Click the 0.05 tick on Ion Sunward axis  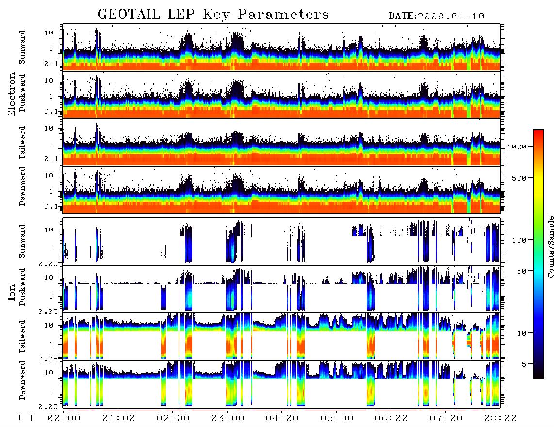pyautogui.click(x=48, y=263)
